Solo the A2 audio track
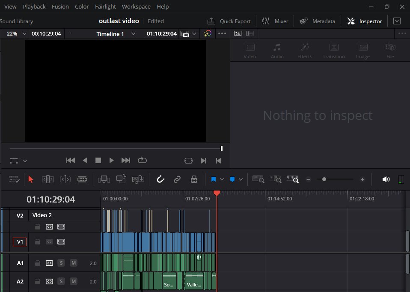Image resolution: width=410 pixels, height=292 pixels. pyautogui.click(x=61, y=281)
